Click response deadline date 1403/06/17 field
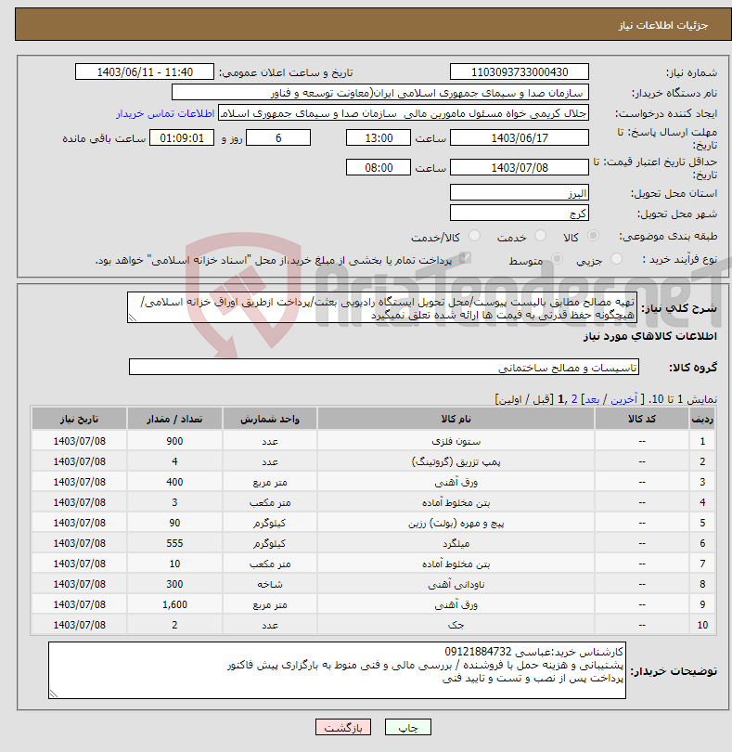Viewport: 732px width, 752px height. point(520,137)
